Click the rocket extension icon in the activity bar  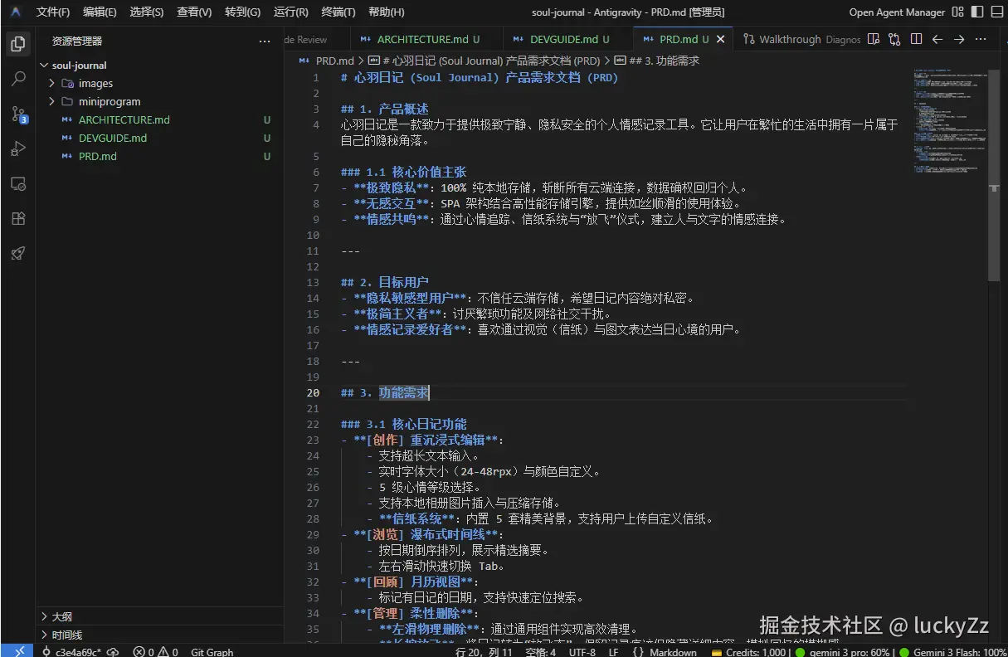[17, 253]
